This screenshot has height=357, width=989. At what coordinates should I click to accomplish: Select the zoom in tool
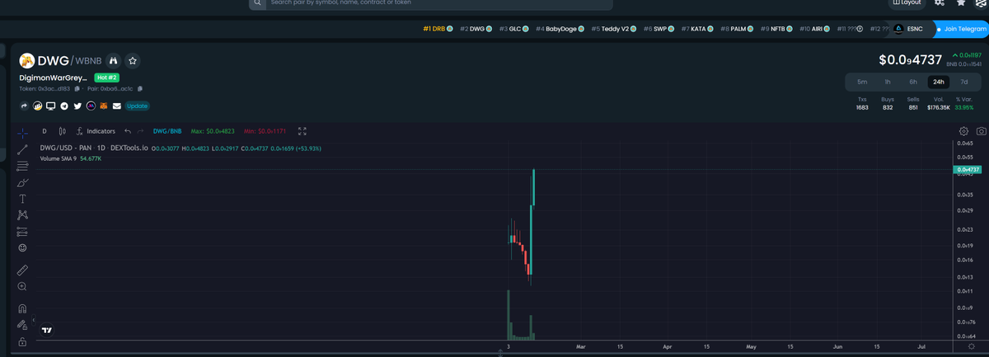click(22, 287)
